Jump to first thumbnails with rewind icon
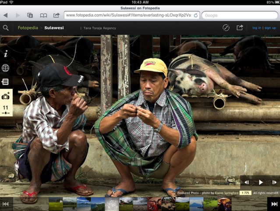The image size is (280, 211). click(x=6, y=204)
